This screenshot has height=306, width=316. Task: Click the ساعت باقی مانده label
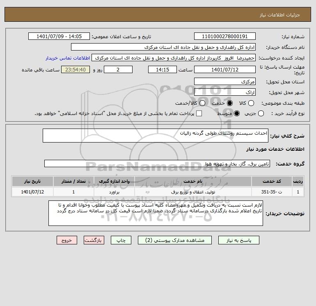point(41,70)
